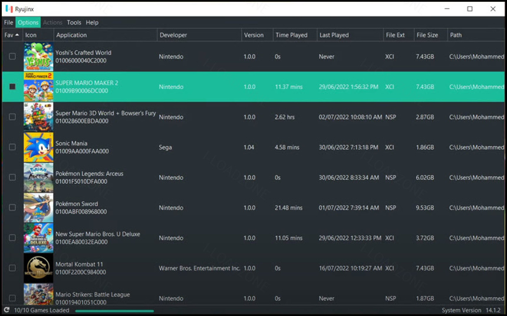Click the System Version 14.1.2 status text
The width and height of the screenshot is (507, 316).
[x=471, y=310]
